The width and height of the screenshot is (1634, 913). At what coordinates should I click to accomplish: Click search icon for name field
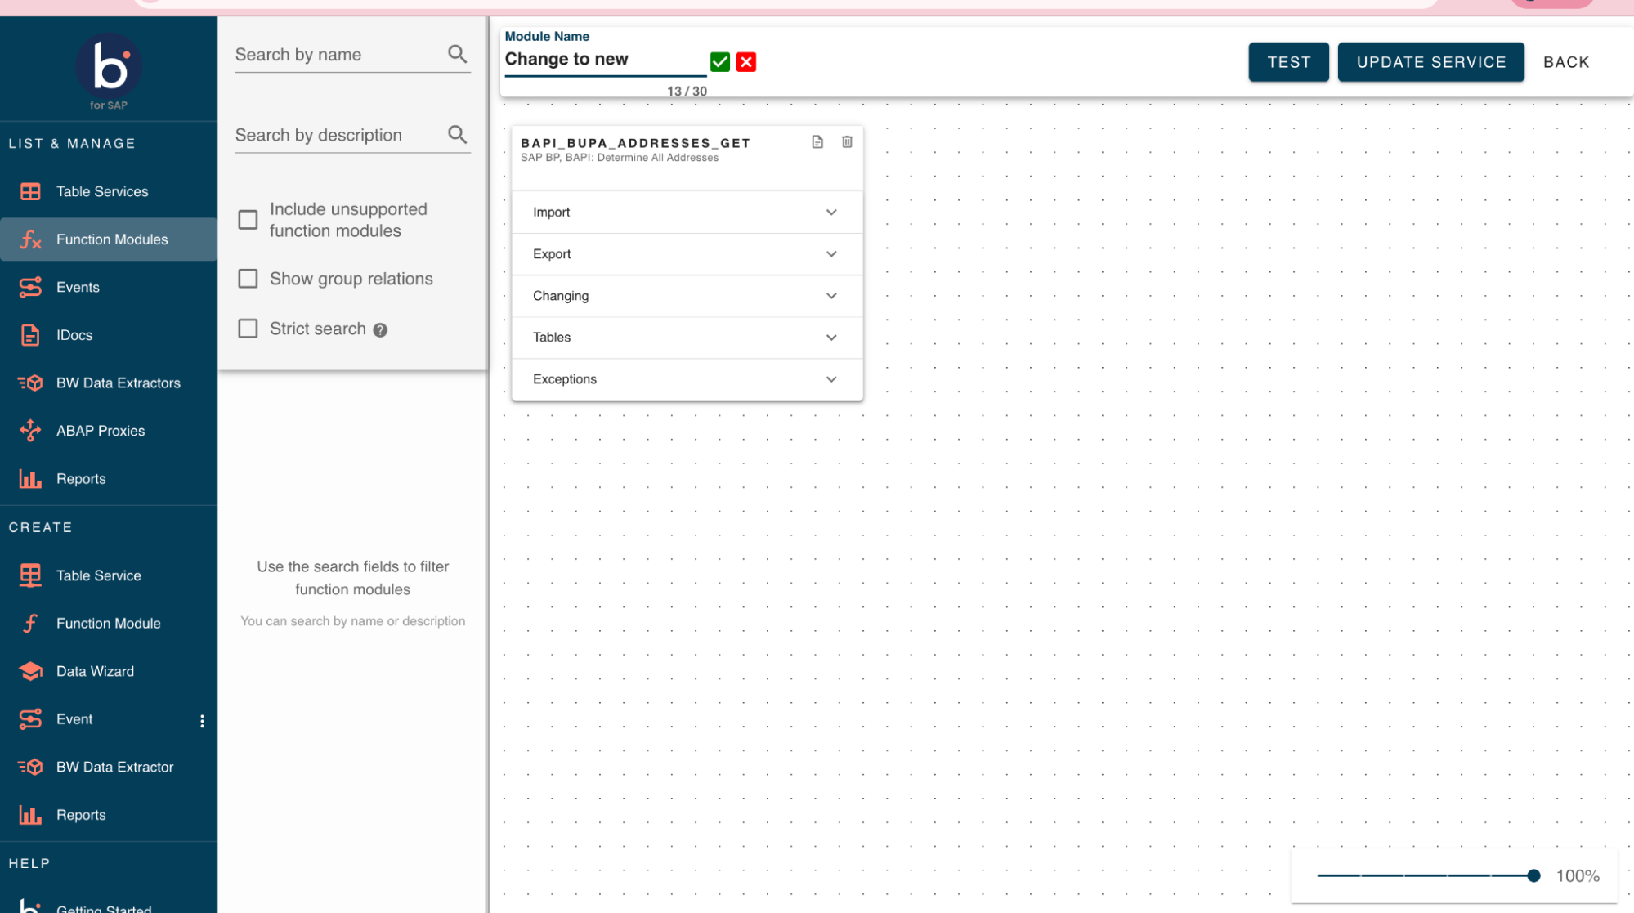[458, 54]
